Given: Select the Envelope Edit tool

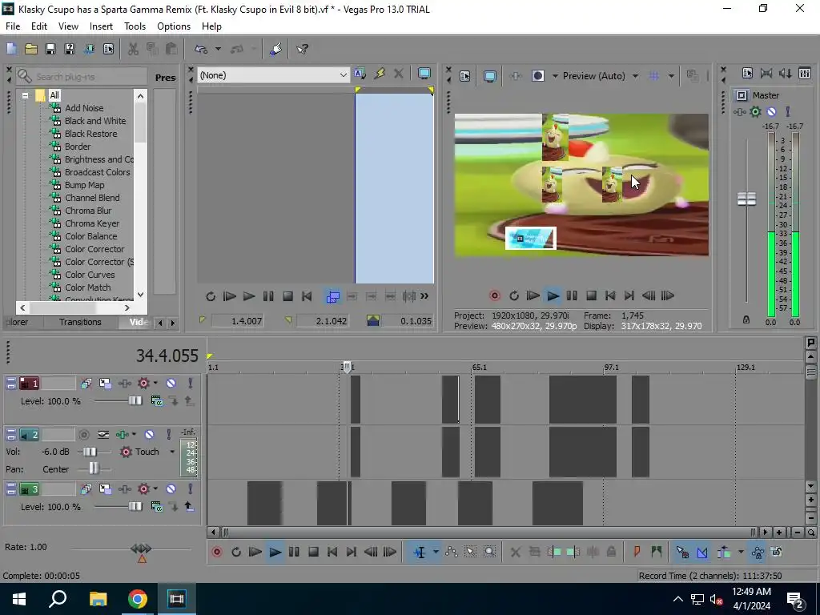Looking at the screenshot, I should click(451, 552).
